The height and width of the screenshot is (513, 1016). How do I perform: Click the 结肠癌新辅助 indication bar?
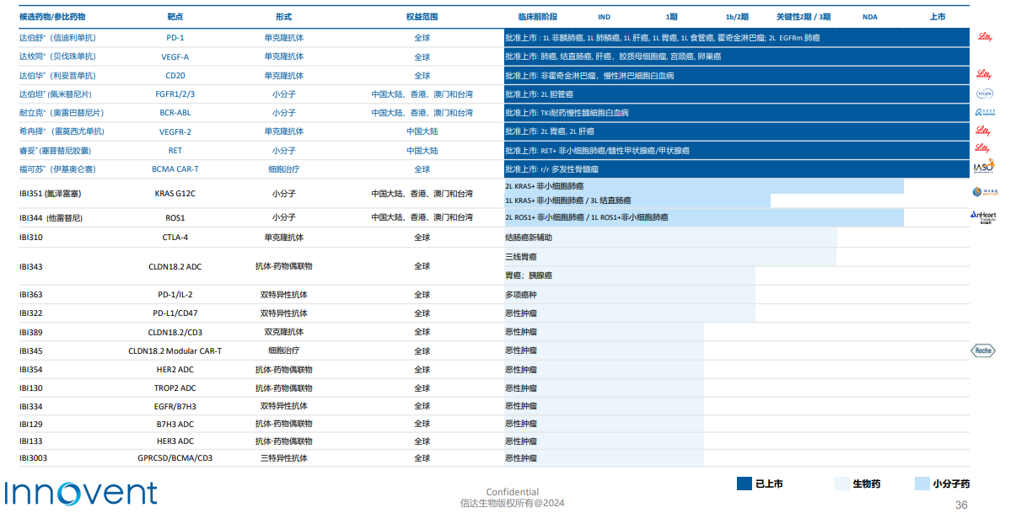click(x=670, y=238)
